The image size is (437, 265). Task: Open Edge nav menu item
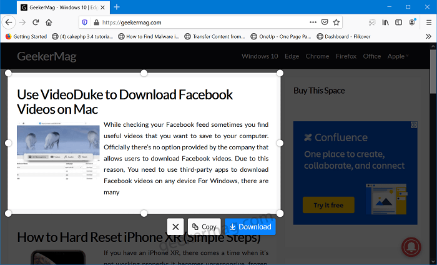tap(292, 56)
